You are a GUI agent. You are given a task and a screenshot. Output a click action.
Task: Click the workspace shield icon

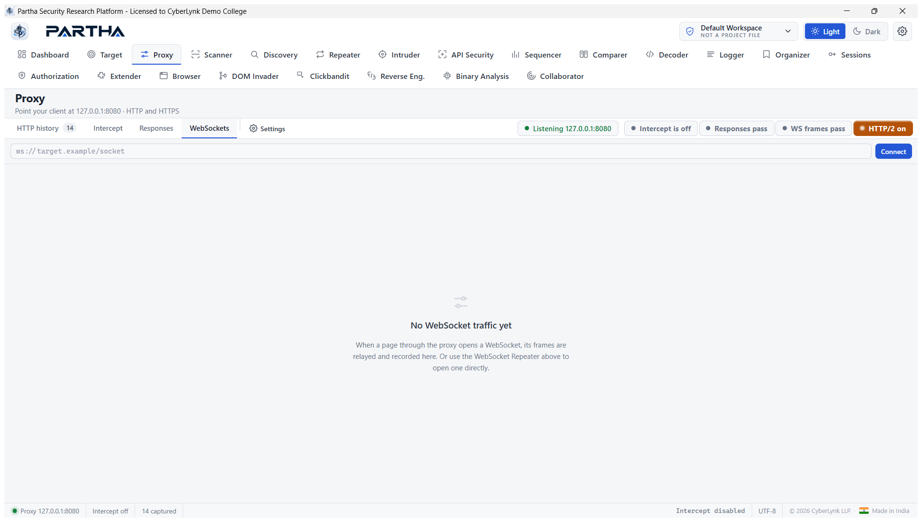coord(690,31)
